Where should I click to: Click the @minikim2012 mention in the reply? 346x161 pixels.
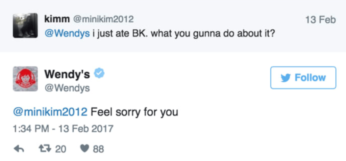[x=50, y=112]
